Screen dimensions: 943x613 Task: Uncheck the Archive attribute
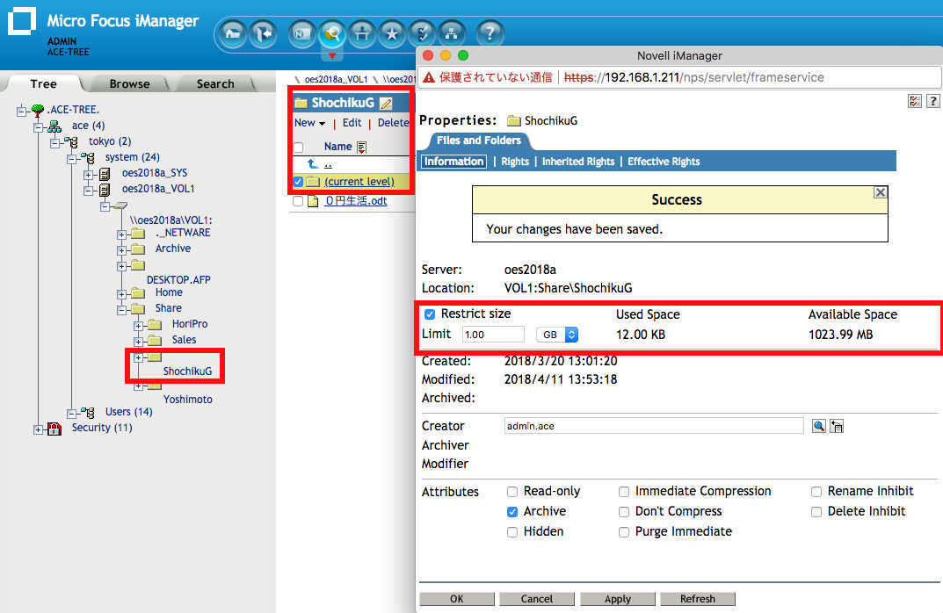tap(511, 512)
